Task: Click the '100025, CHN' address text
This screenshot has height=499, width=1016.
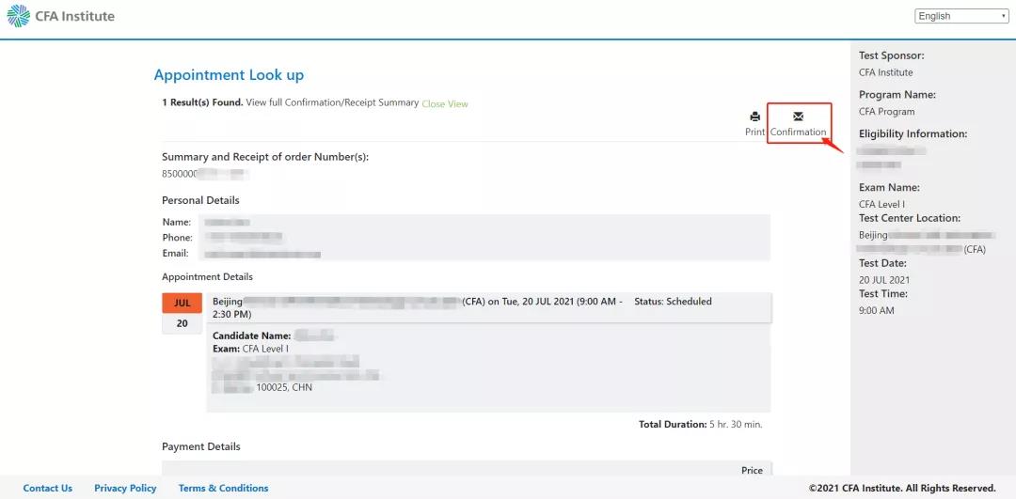Action: 284,388
